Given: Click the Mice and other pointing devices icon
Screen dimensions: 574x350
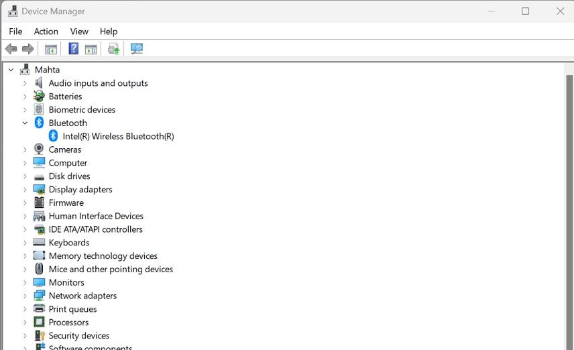Looking at the screenshot, I should click(39, 269).
